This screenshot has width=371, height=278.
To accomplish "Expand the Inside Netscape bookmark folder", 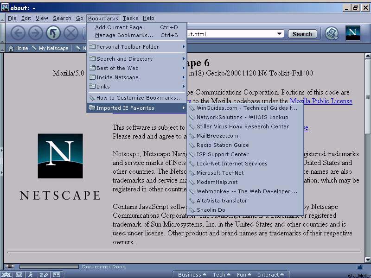I will coord(137,77).
